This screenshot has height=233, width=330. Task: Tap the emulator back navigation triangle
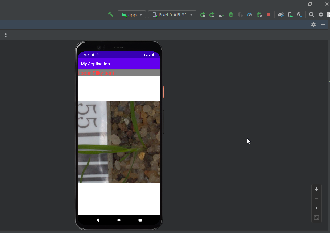[97, 220]
